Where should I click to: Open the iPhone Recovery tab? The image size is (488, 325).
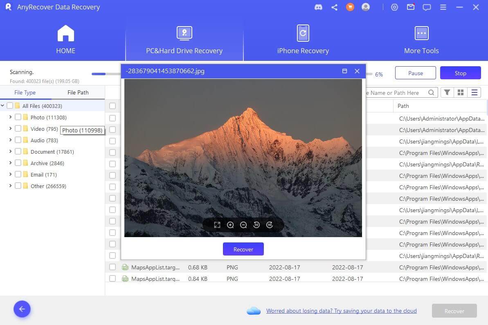coord(303,40)
